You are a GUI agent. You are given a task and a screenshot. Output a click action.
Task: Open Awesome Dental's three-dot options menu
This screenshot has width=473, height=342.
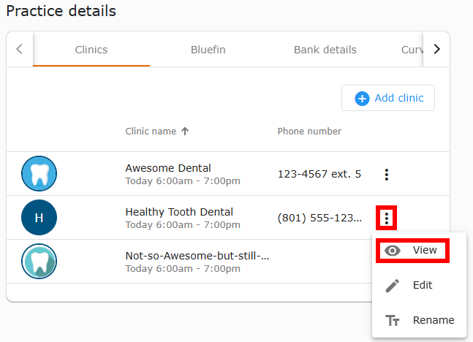click(x=387, y=175)
